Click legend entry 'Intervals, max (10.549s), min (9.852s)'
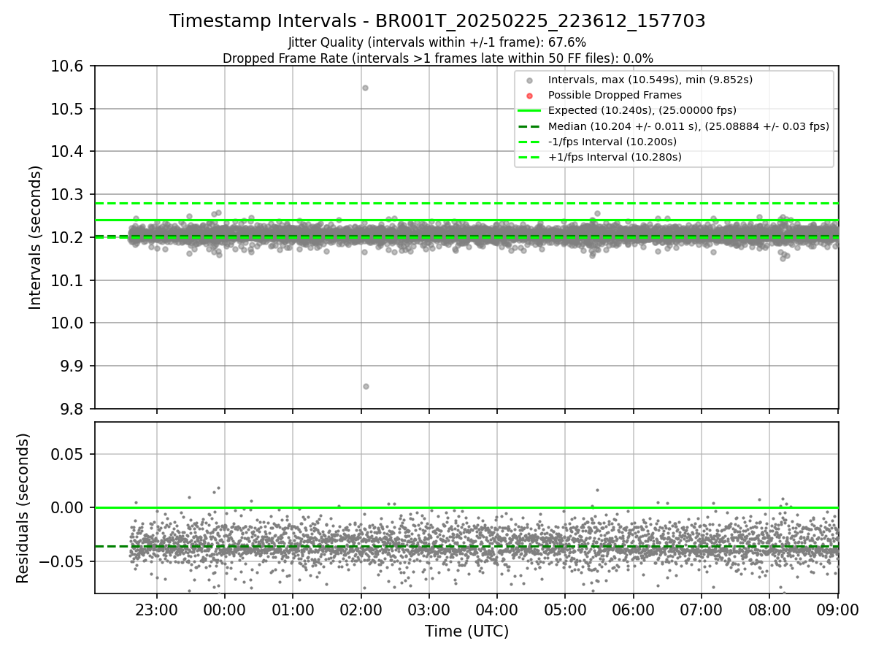 point(650,80)
